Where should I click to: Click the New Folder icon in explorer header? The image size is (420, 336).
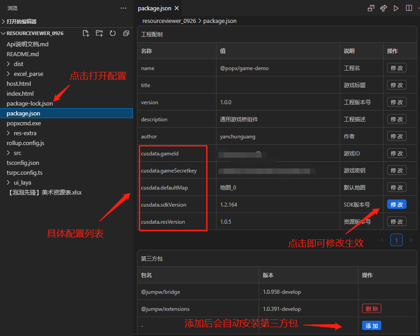coord(99,33)
